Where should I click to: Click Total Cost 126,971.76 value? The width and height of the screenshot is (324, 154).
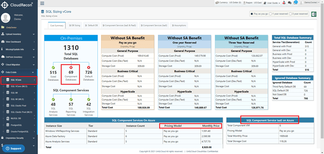(x=257, y=108)
